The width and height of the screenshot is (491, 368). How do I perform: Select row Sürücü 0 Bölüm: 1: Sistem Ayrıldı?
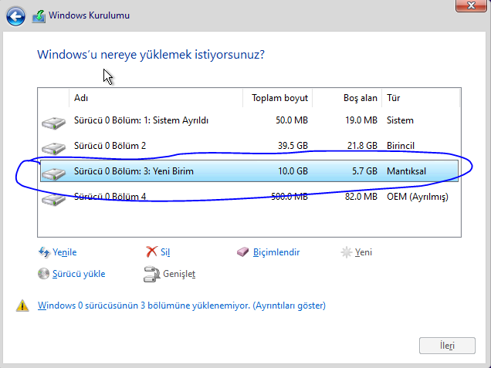(249, 120)
